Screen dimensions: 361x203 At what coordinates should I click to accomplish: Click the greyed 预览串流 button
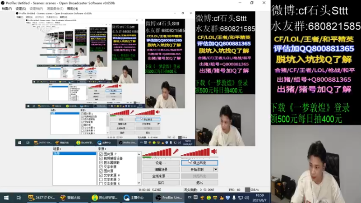tap(199, 176)
